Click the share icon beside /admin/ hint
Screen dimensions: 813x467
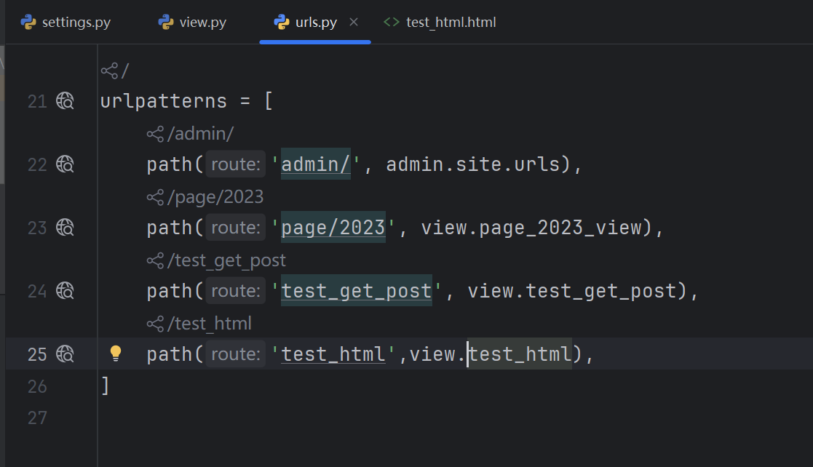(155, 134)
